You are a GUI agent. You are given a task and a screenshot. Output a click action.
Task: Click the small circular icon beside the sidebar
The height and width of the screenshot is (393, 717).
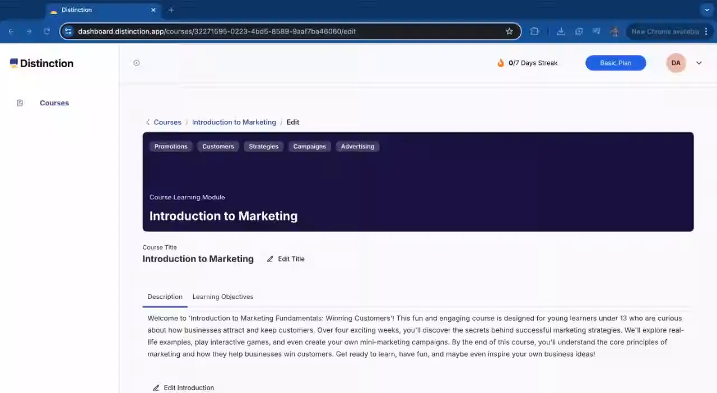136,63
